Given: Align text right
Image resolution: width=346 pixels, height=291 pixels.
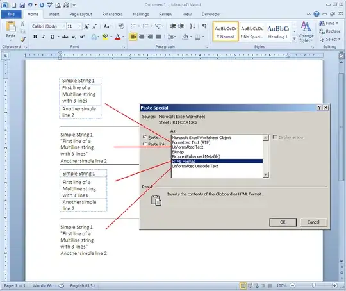Looking at the screenshot, I should tap(151, 37).
